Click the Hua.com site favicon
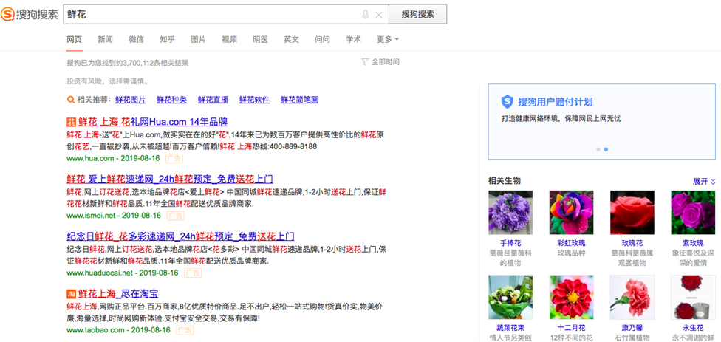Viewport: 721px width, 342px height. pos(71,123)
